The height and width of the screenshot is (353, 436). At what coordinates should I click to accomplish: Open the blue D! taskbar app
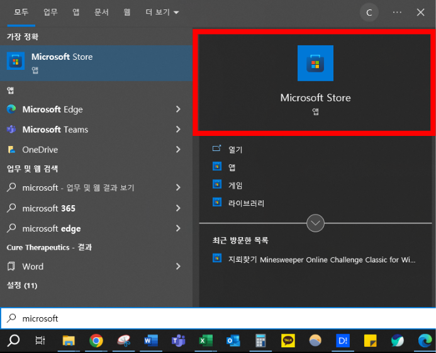point(342,340)
